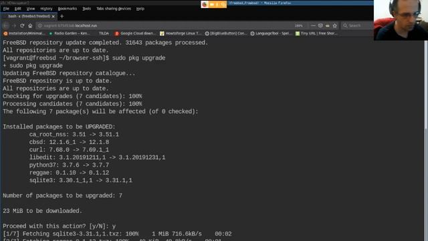Click 'python37: 3.7.6 -> 3.7.7' line
Screen dimensions: 428x241
tap(69, 165)
